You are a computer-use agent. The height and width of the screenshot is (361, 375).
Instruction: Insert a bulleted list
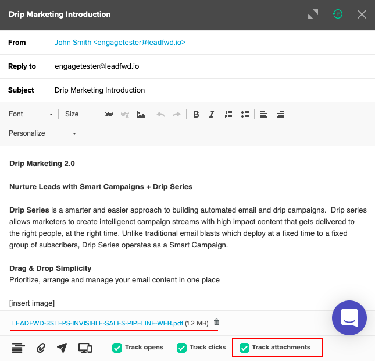pyautogui.click(x=245, y=114)
